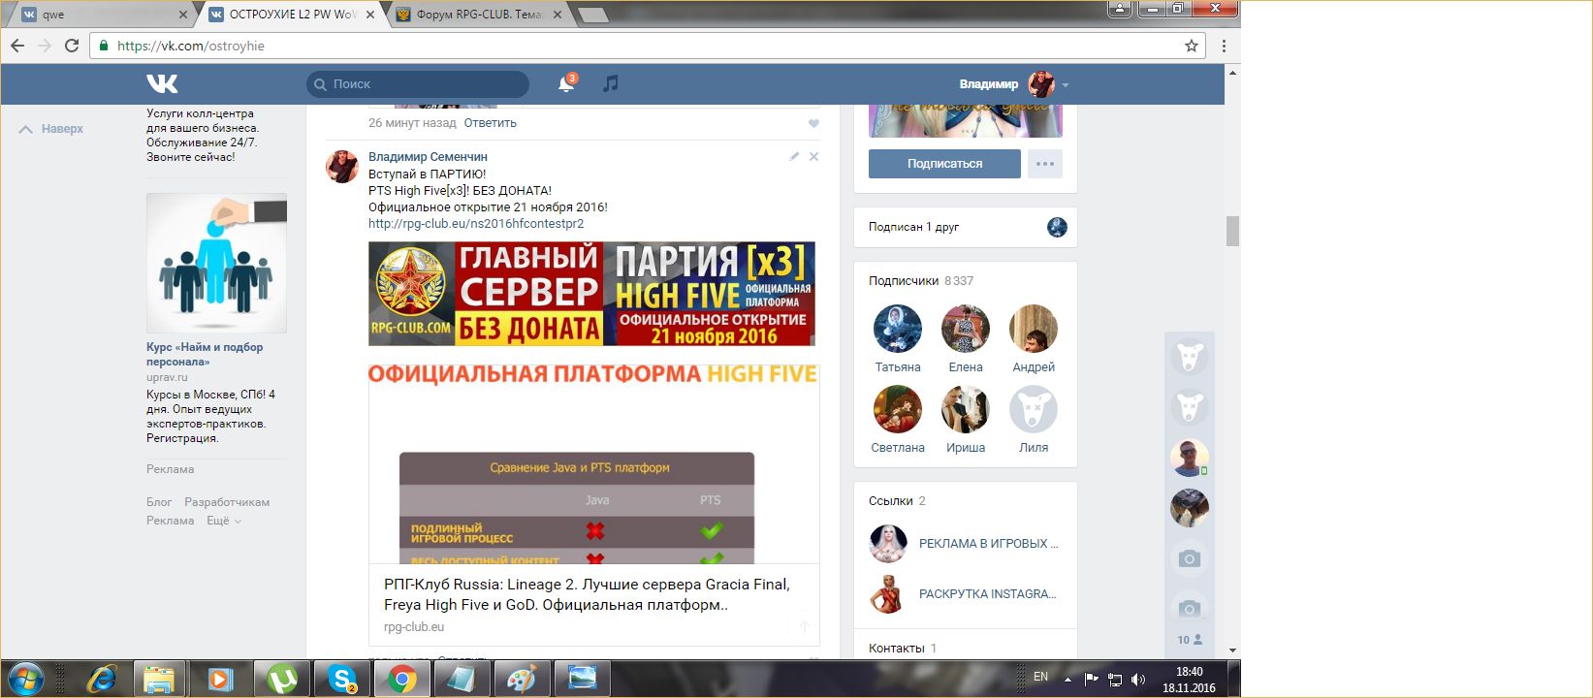Switch to the Форум RPG-CLUB tab
Screen dimensions: 1593x698
pyautogui.click(x=479, y=15)
